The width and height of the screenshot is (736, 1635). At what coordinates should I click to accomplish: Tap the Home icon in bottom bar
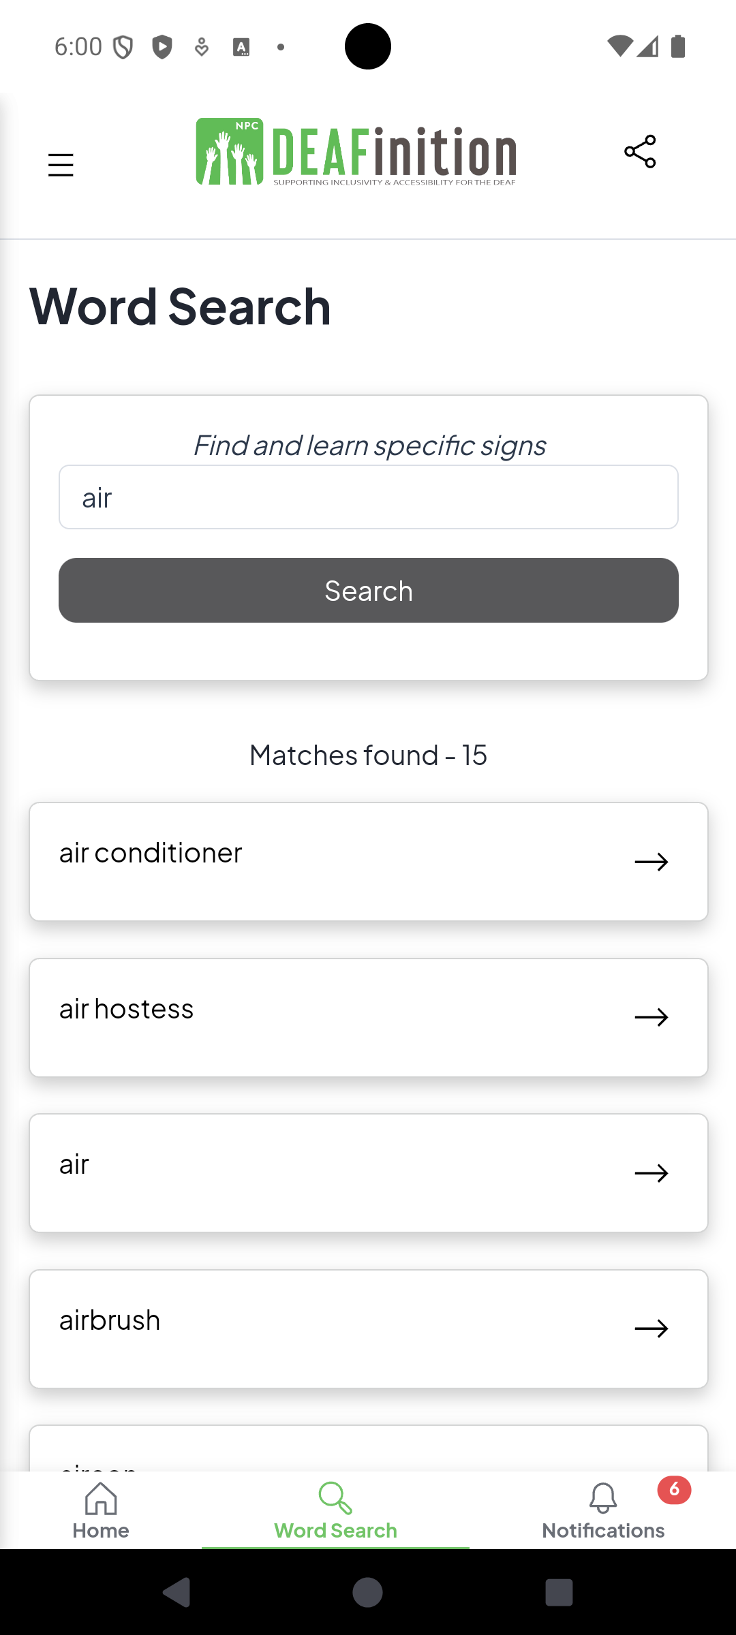click(x=101, y=1497)
